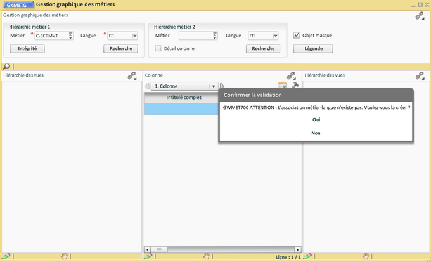Screen dimensions: 431x262
Task: Click the link icon in the Colonne panel
Action: click(x=291, y=75)
